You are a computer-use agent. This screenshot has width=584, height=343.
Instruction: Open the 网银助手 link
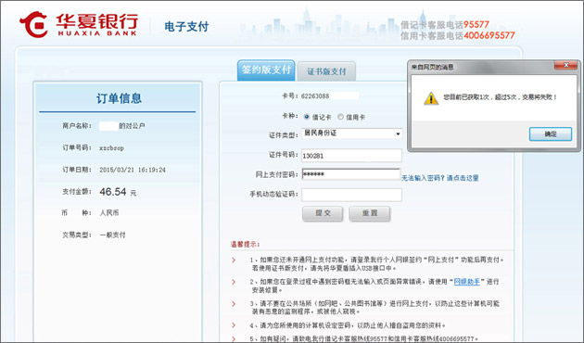[x=466, y=282]
